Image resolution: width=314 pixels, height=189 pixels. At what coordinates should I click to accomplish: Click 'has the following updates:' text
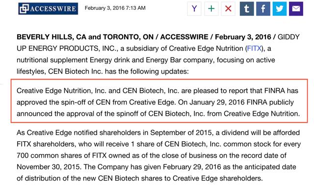147,72
